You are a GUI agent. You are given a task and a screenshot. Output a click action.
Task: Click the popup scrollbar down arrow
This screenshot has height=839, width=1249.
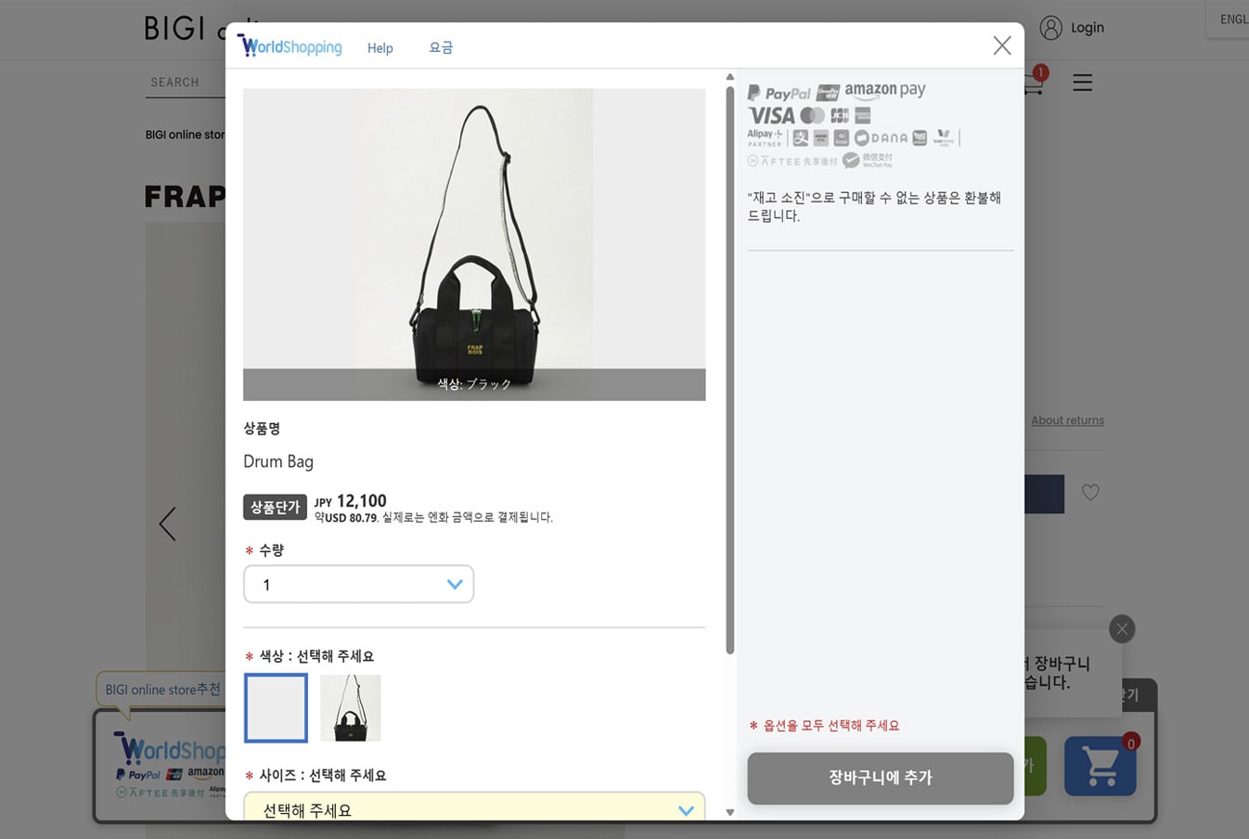[730, 812]
